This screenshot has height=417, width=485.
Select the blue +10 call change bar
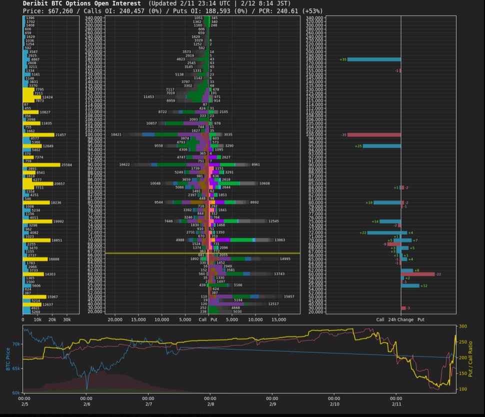click(387, 203)
